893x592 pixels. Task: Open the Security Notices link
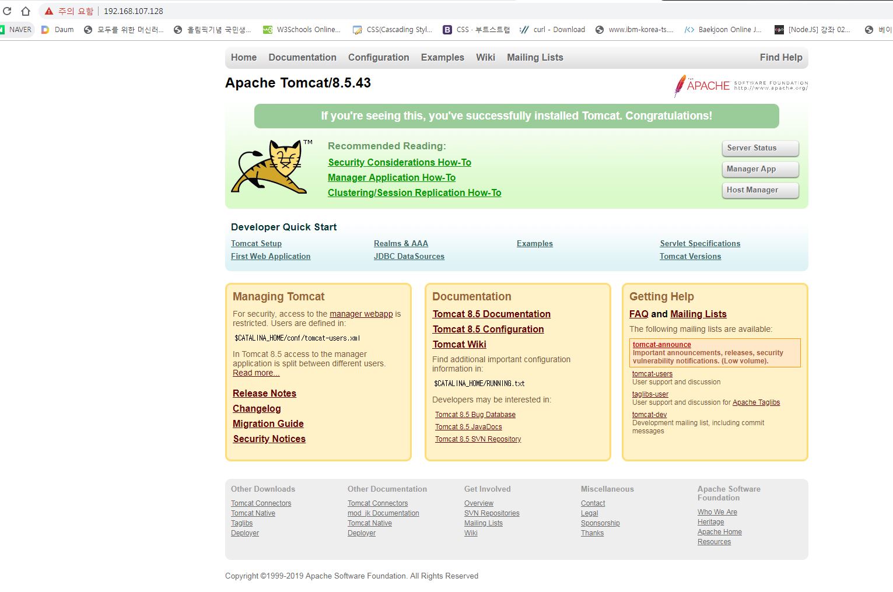pyautogui.click(x=269, y=439)
